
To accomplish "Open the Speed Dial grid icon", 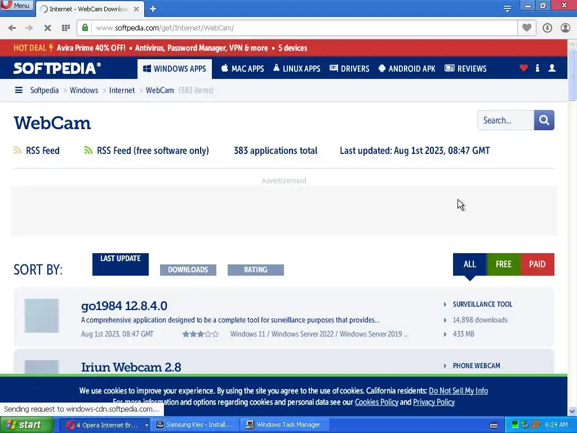I will tap(66, 28).
